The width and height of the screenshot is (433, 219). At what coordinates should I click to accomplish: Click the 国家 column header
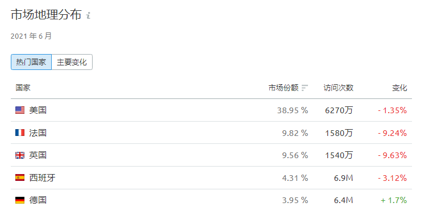(x=23, y=88)
